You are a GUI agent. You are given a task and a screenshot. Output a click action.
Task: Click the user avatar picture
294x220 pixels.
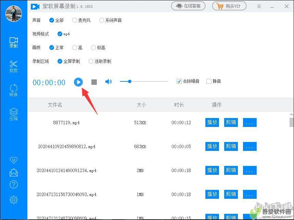click(13, 13)
